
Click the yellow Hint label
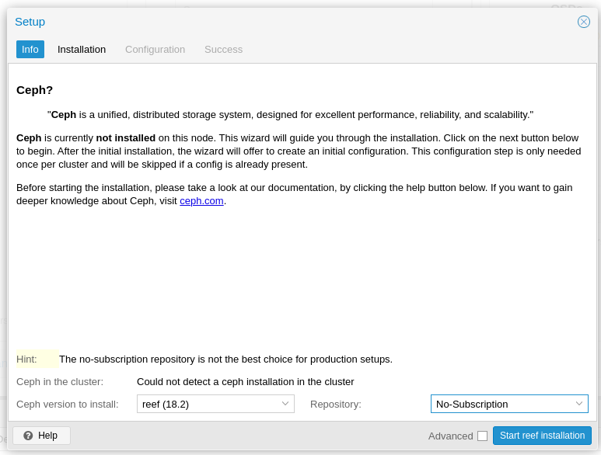click(27, 359)
